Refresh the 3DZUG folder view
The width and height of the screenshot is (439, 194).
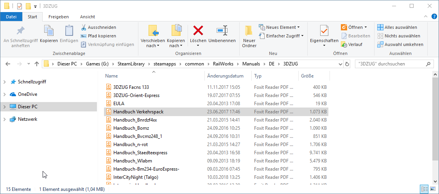(x=347, y=64)
